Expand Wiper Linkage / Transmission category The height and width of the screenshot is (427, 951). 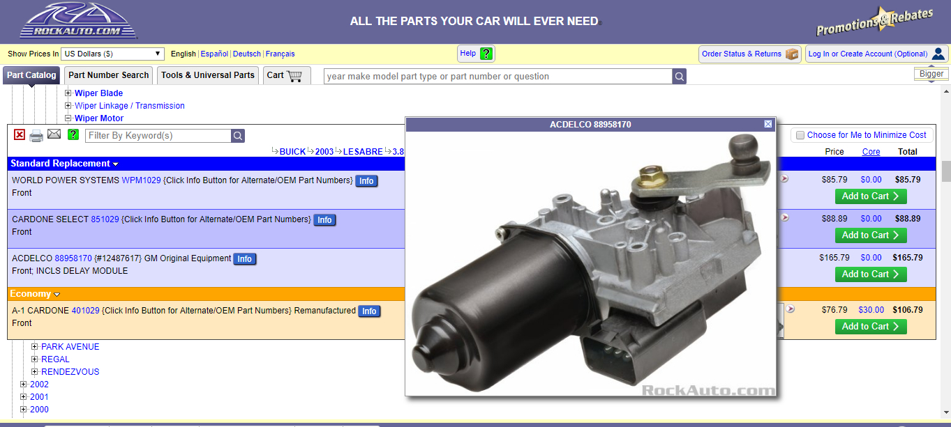tap(68, 106)
